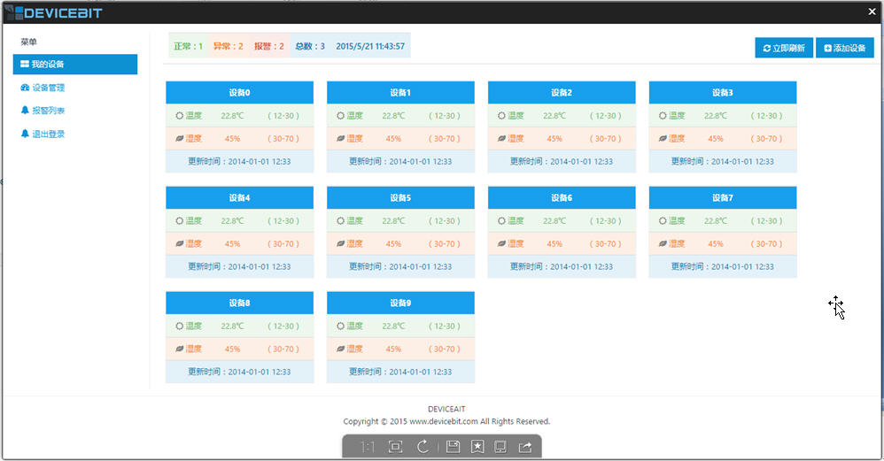This screenshot has width=884, height=461.
Task: Click the share arrow icon in bottom toolbar
Action: pyautogui.click(x=525, y=447)
